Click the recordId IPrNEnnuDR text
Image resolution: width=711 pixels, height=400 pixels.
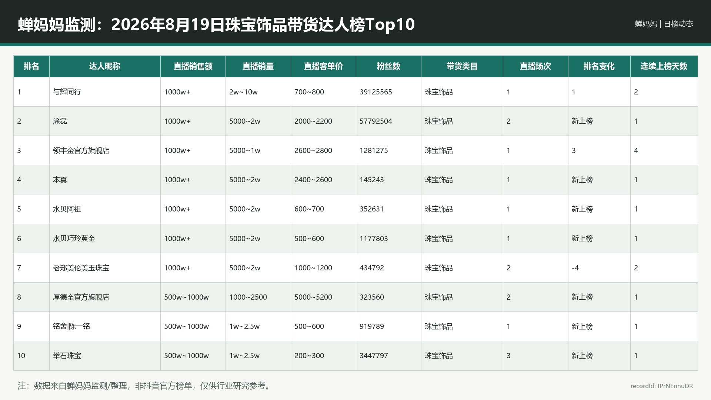click(662, 386)
